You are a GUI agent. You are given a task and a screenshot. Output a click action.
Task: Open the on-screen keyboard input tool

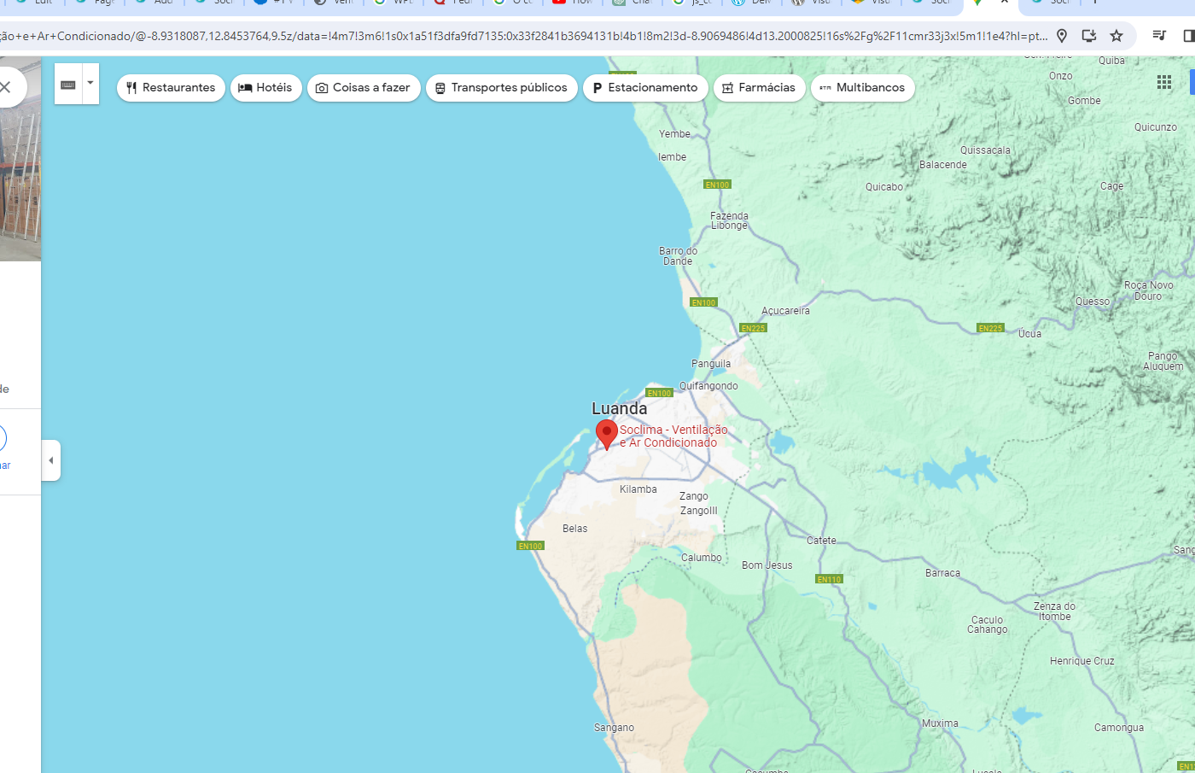[x=68, y=85]
